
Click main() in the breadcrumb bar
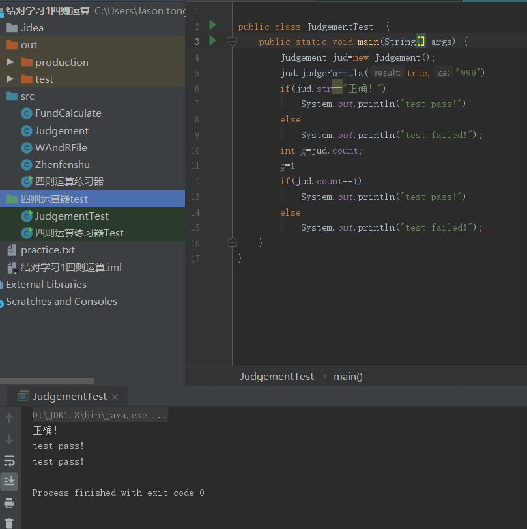coord(348,376)
